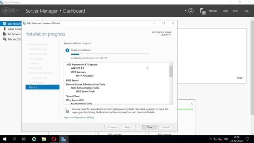
Task: Open taskbar search
Action: coord(14,139)
